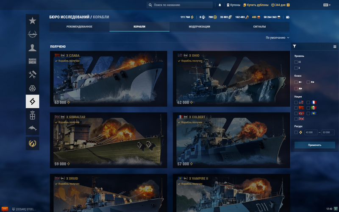The height and width of the screenshot is (212, 339).
Task: Click the research points balance 111 768
Action: 187,17
